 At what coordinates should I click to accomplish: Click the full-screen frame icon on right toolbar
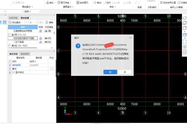pos(185,41)
